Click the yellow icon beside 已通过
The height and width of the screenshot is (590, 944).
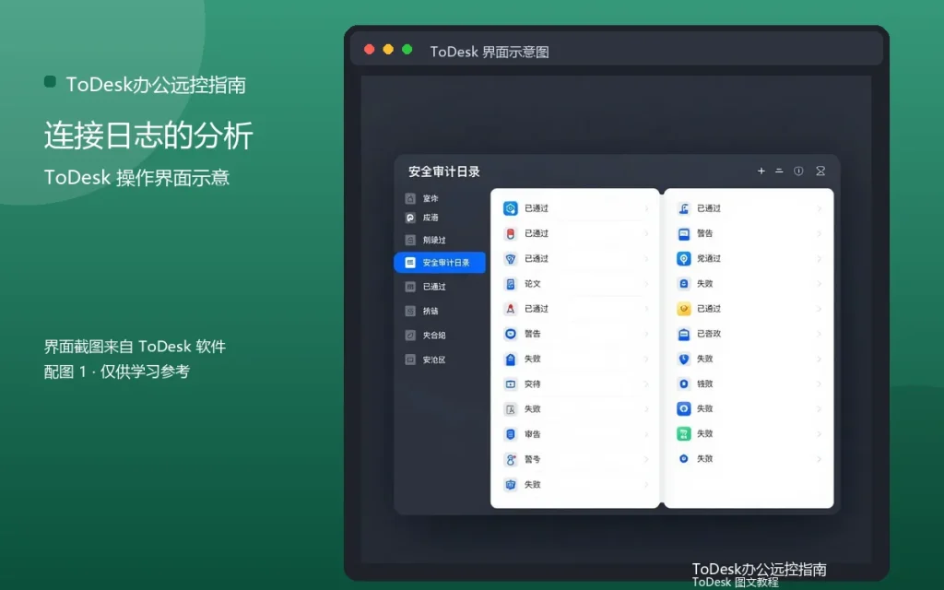[684, 309]
